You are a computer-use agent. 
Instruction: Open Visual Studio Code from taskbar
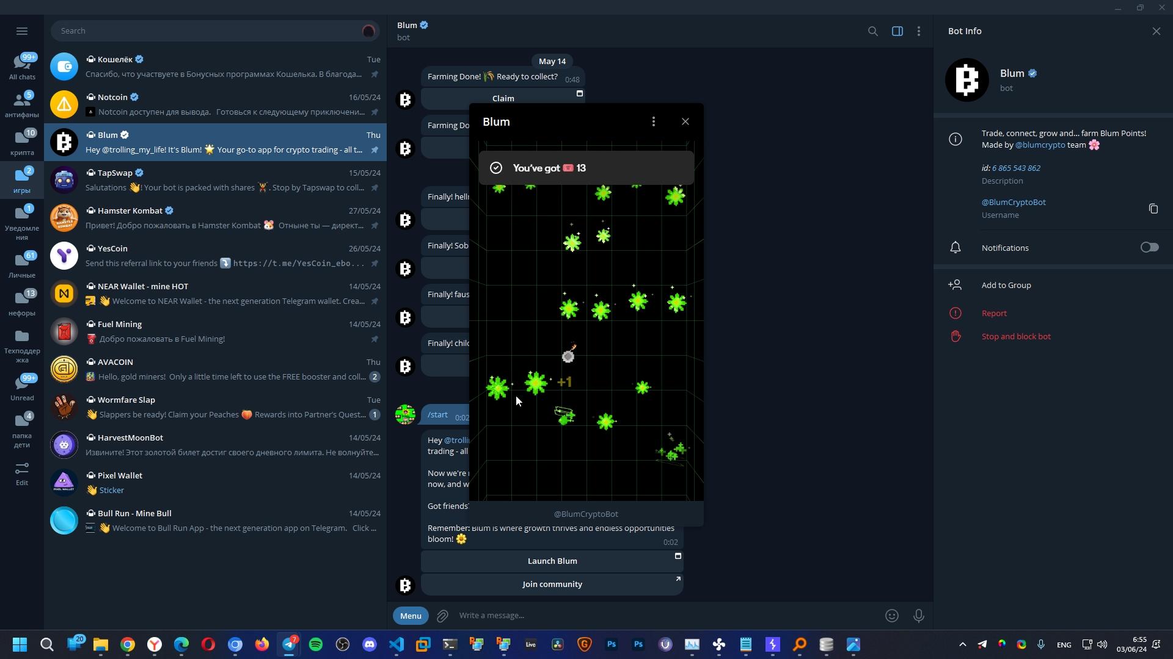[x=396, y=644]
